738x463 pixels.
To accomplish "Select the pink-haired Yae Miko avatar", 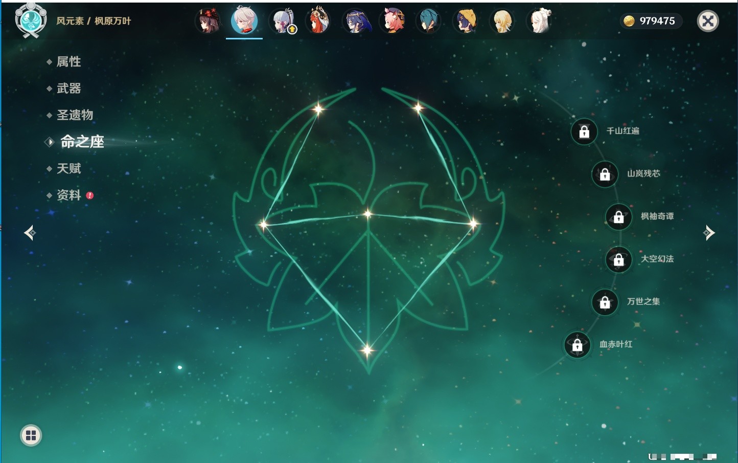I will (393, 21).
